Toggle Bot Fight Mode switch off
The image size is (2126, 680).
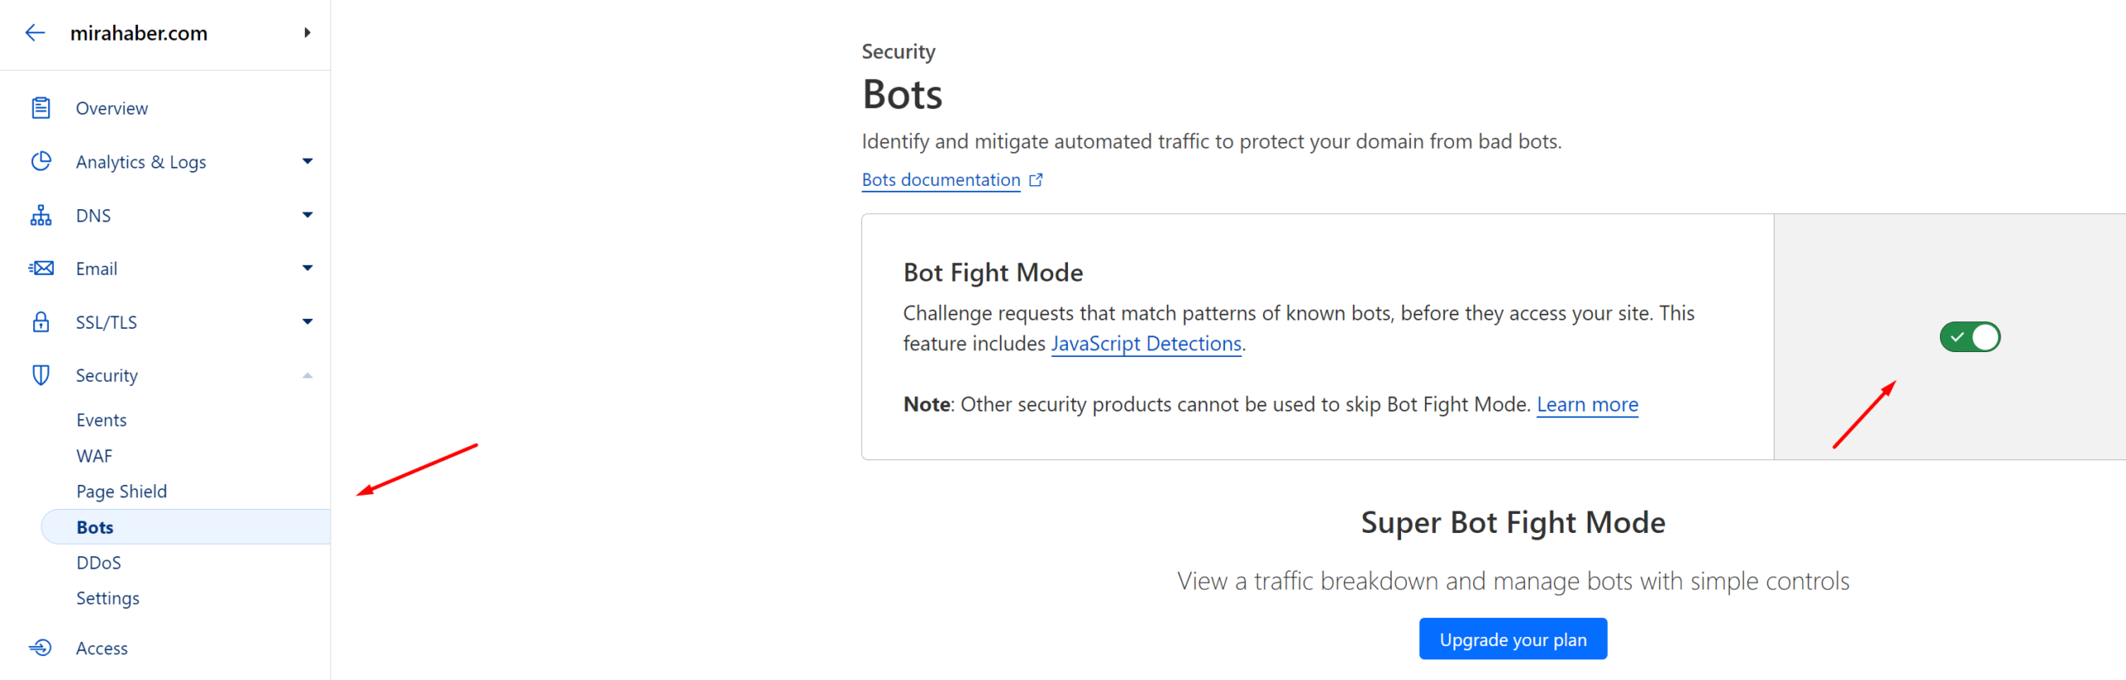[x=1970, y=337]
